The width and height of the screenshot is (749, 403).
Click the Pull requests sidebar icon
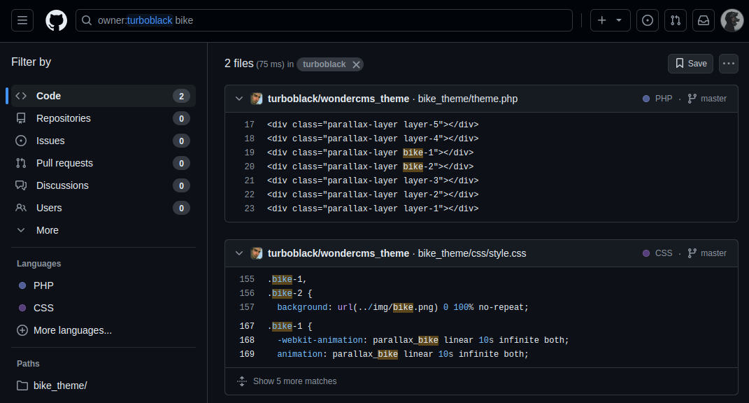tap(21, 164)
